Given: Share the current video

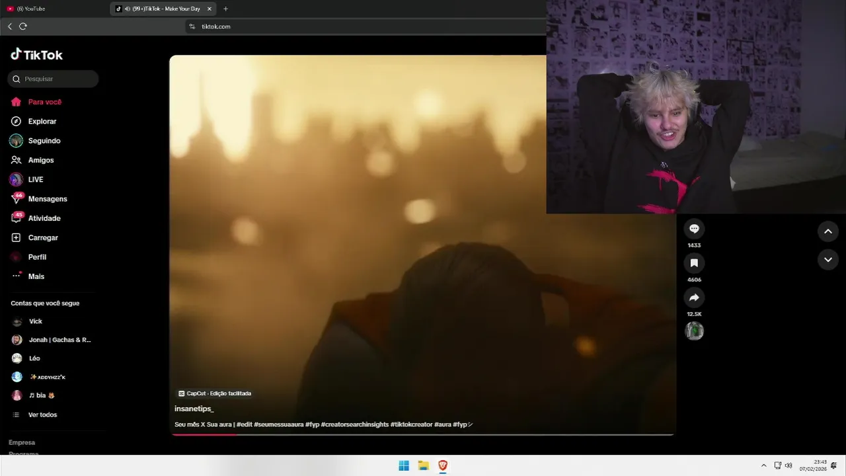Looking at the screenshot, I should pyautogui.click(x=694, y=297).
